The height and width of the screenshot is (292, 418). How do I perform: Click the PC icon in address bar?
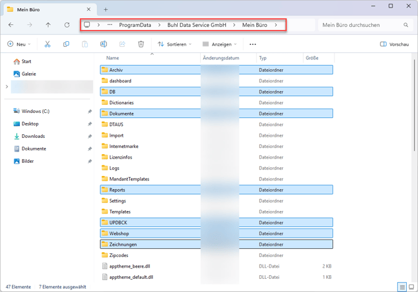pos(87,25)
